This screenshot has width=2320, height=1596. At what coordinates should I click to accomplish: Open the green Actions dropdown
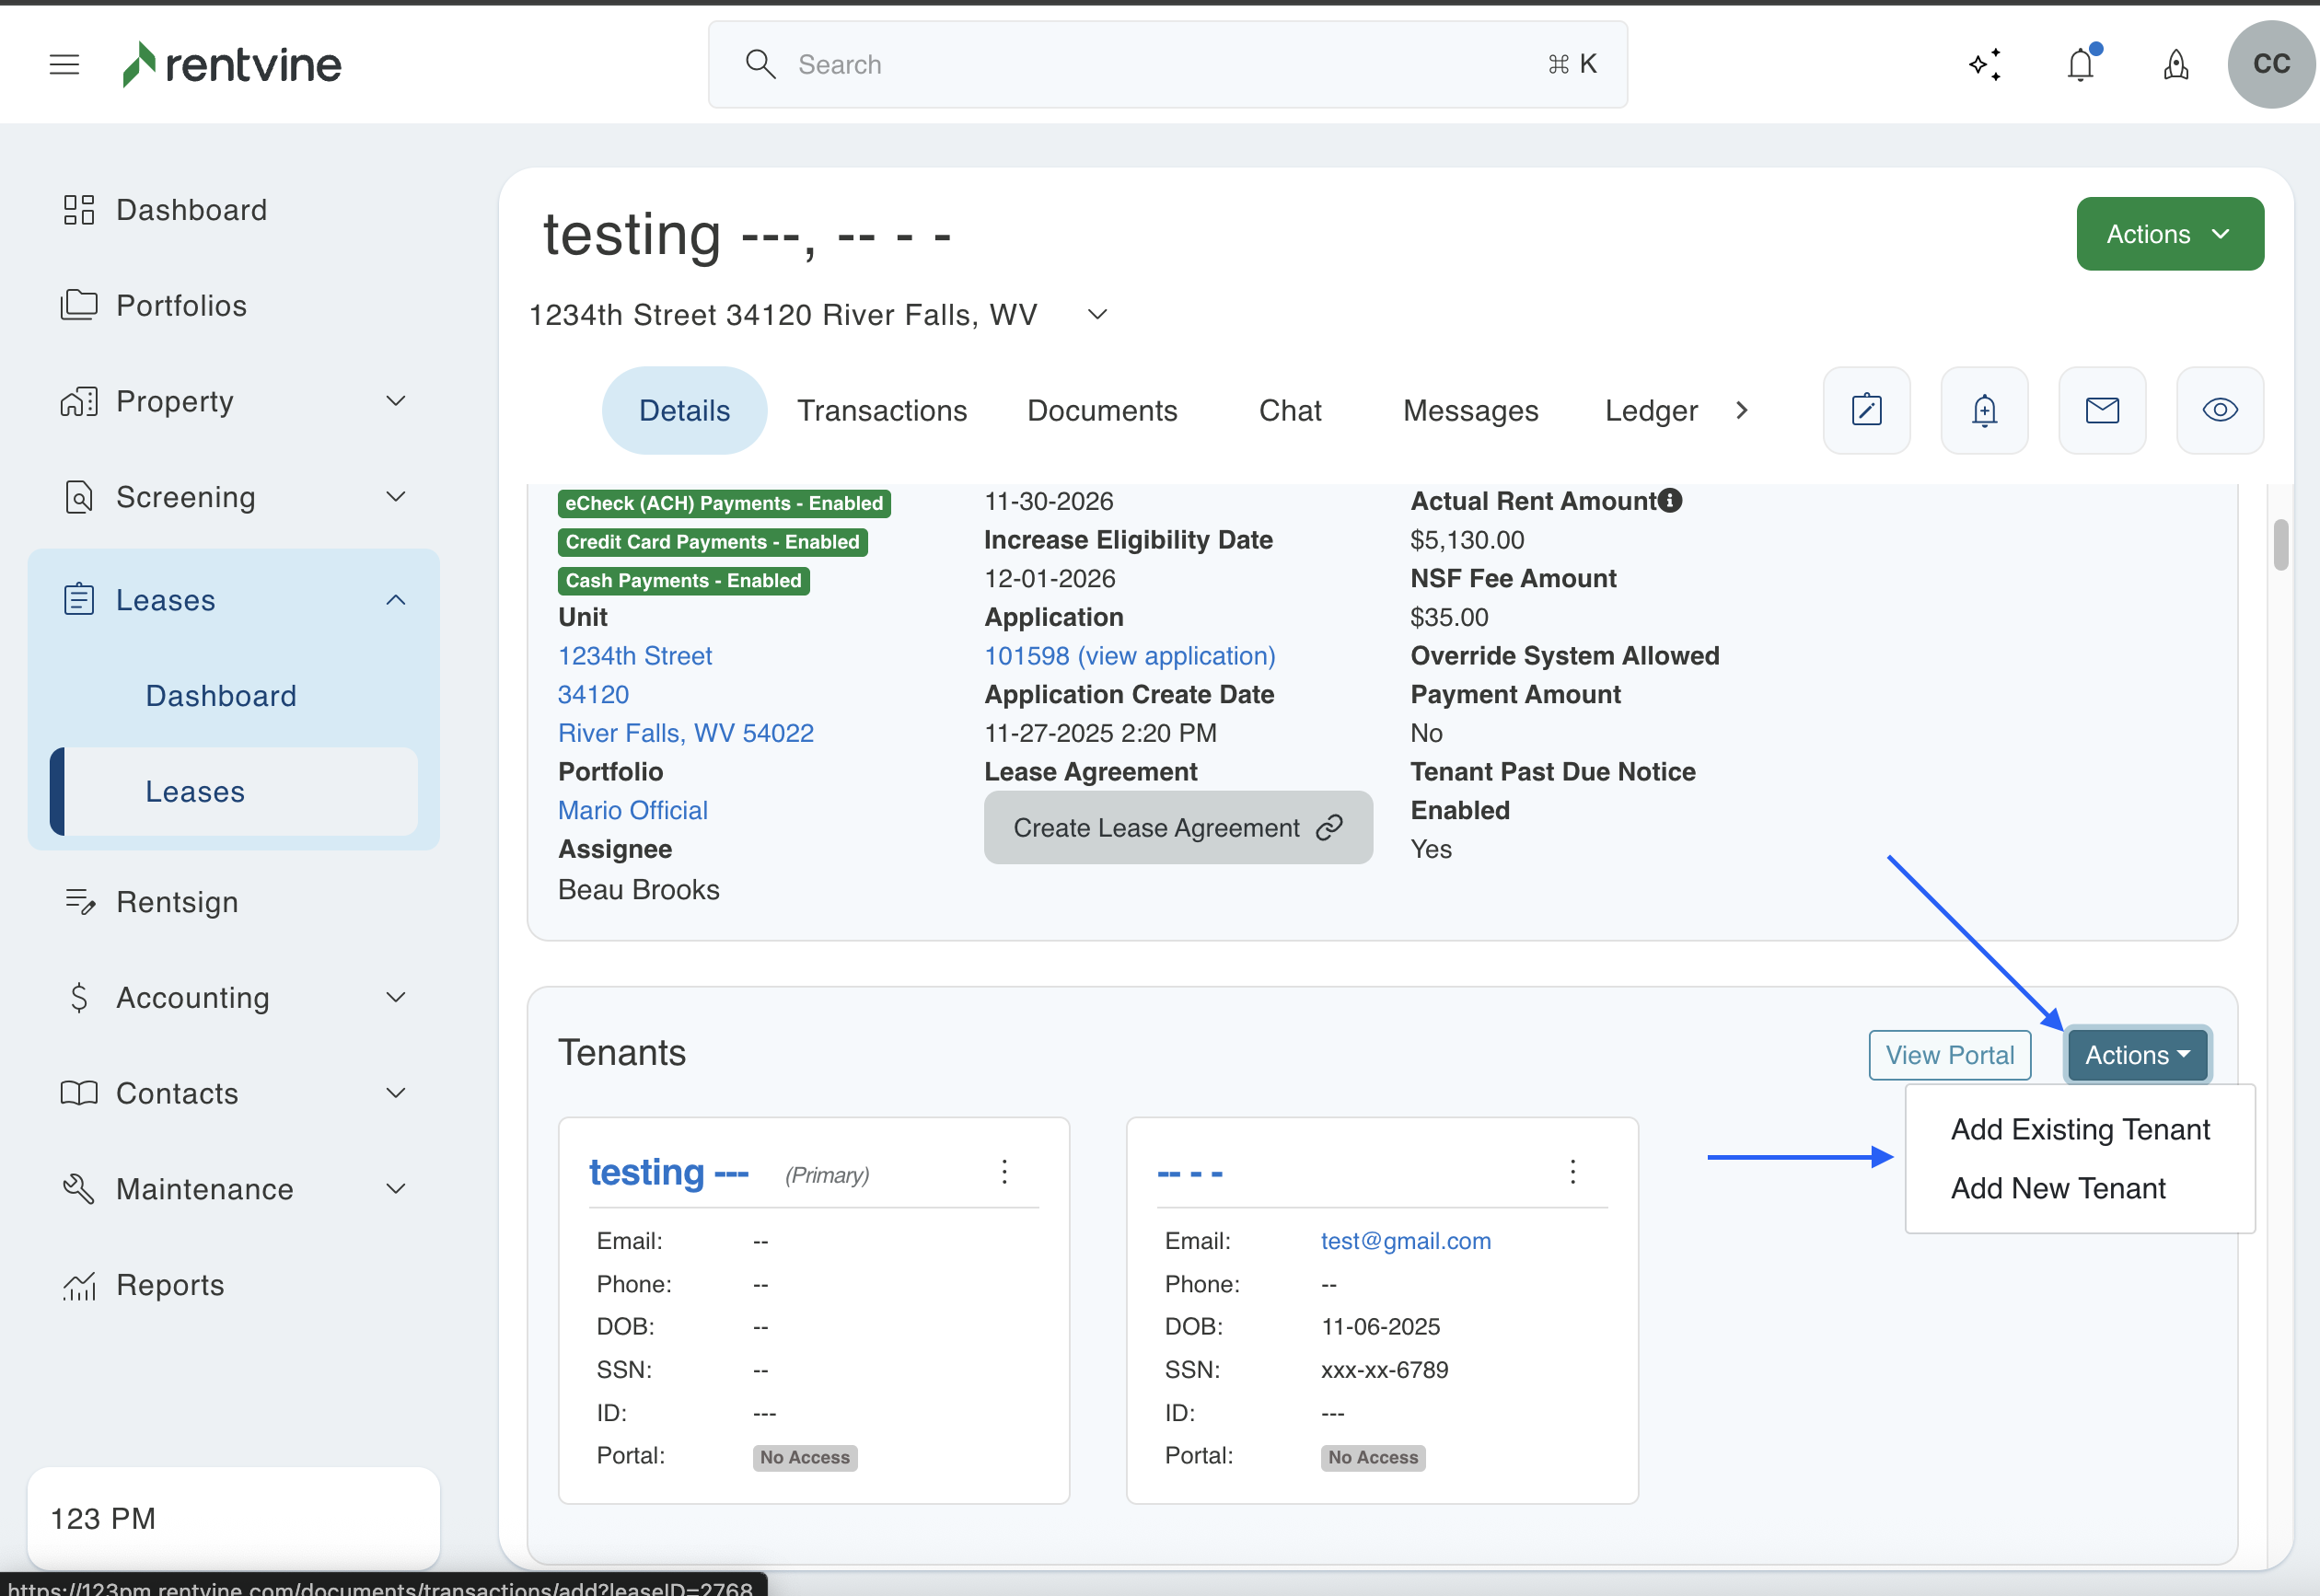2169,234
